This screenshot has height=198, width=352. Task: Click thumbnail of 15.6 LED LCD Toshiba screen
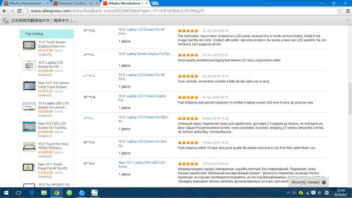point(29,126)
